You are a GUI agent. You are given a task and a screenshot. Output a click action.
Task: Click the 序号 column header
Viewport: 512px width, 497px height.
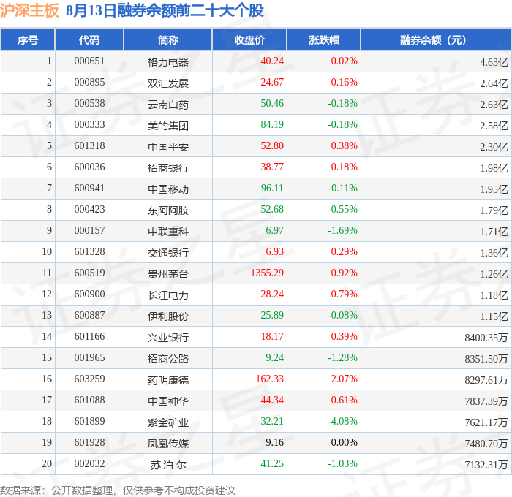click(x=28, y=39)
